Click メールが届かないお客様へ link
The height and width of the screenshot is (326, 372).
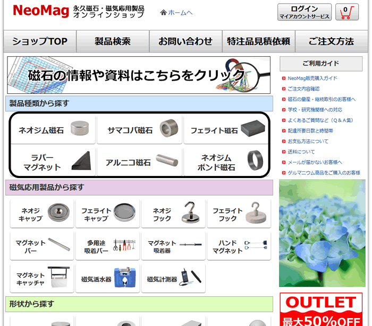(315, 163)
